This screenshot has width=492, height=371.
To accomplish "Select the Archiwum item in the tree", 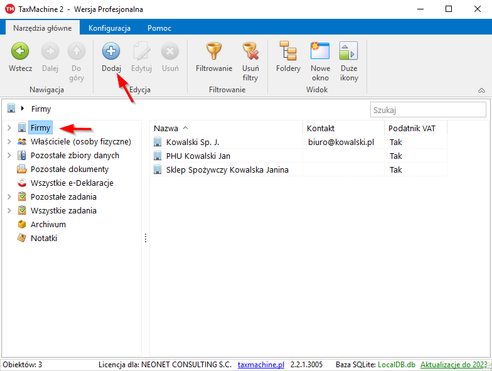I will pyautogui.click(x=48, y=224).
